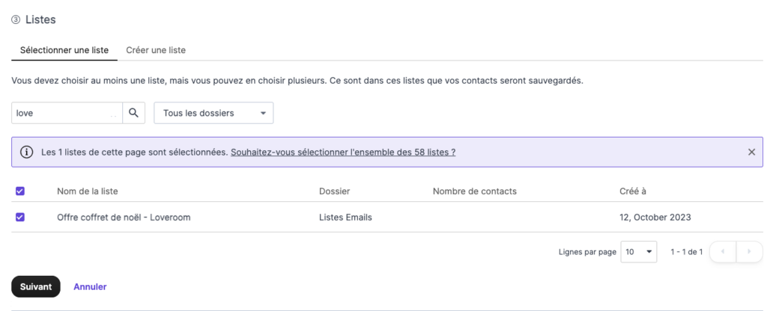Image resolution: width=767 pixels, height=311 pixels.
Task: Switch to the Créer une liste tab
Action: (x=156, y=50)
